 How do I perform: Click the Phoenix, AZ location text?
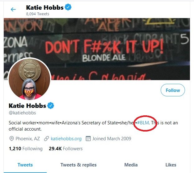click(28, 138)
